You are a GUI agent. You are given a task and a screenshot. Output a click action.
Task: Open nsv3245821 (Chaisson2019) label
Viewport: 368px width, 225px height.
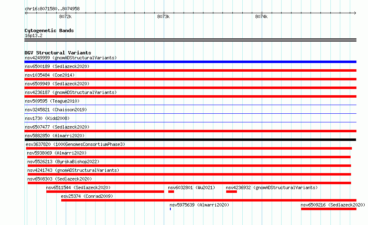(x=56, y=110)
